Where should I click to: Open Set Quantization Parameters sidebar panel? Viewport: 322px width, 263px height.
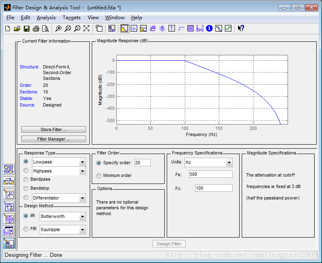click(x=9, y=194)
